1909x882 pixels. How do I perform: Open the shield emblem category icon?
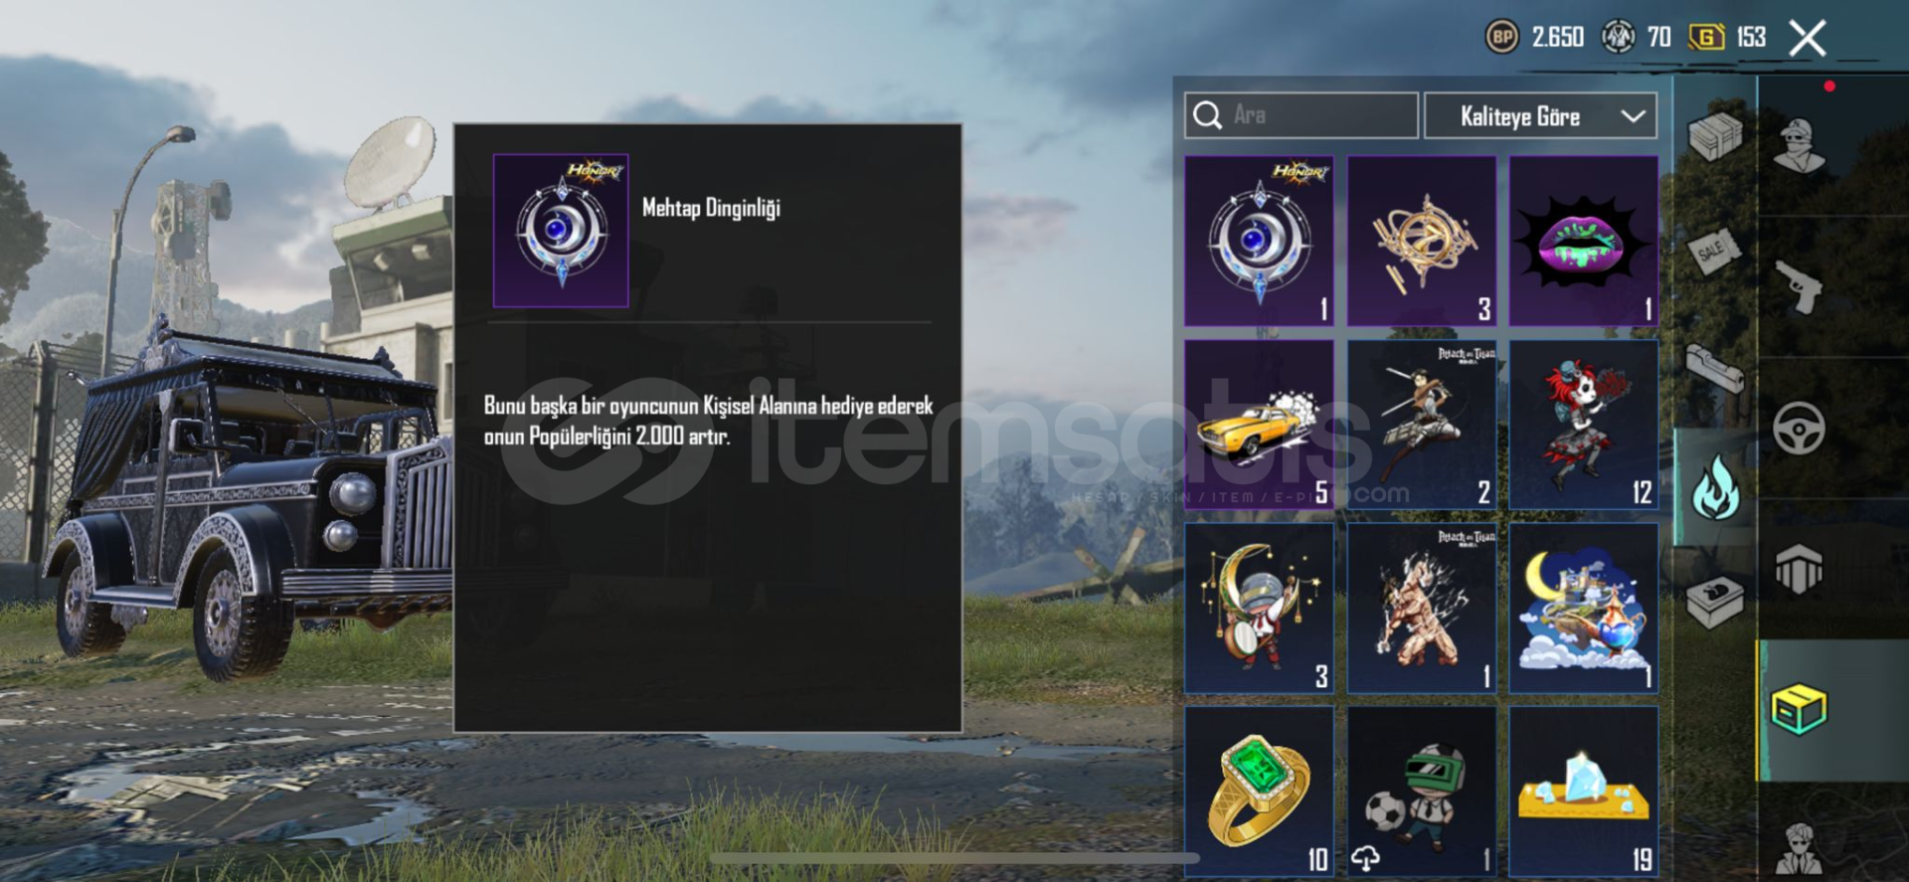tap(1799, 570)
